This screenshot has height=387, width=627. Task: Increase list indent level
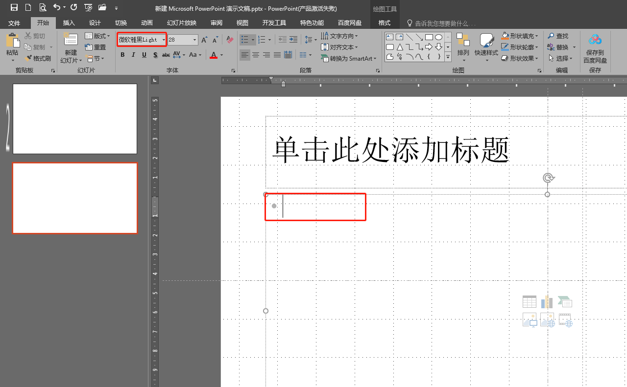pos(293,40)
